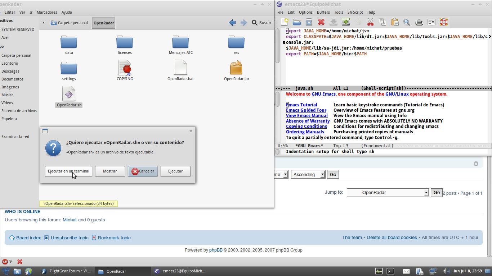Open the Emacs Tutorial link

301,105
